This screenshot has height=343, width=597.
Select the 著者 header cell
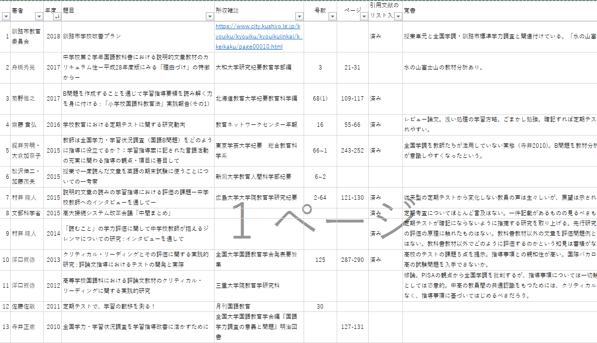pyautogui.click(x=27, y=11)
